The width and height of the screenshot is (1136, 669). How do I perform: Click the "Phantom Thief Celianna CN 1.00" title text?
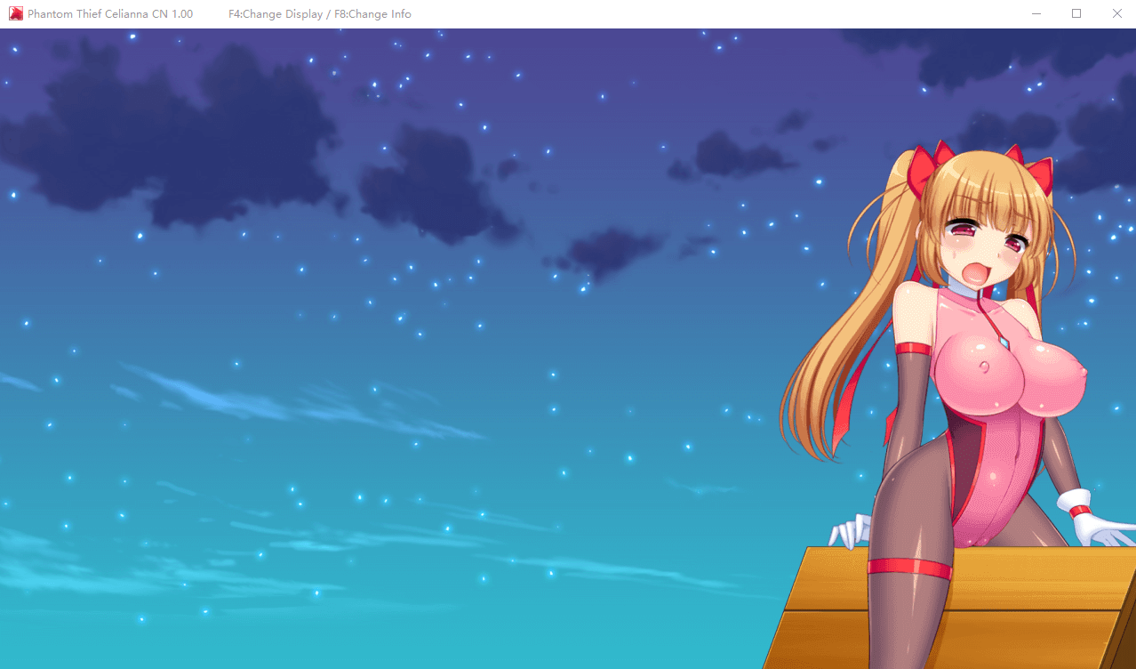(110, 14)
